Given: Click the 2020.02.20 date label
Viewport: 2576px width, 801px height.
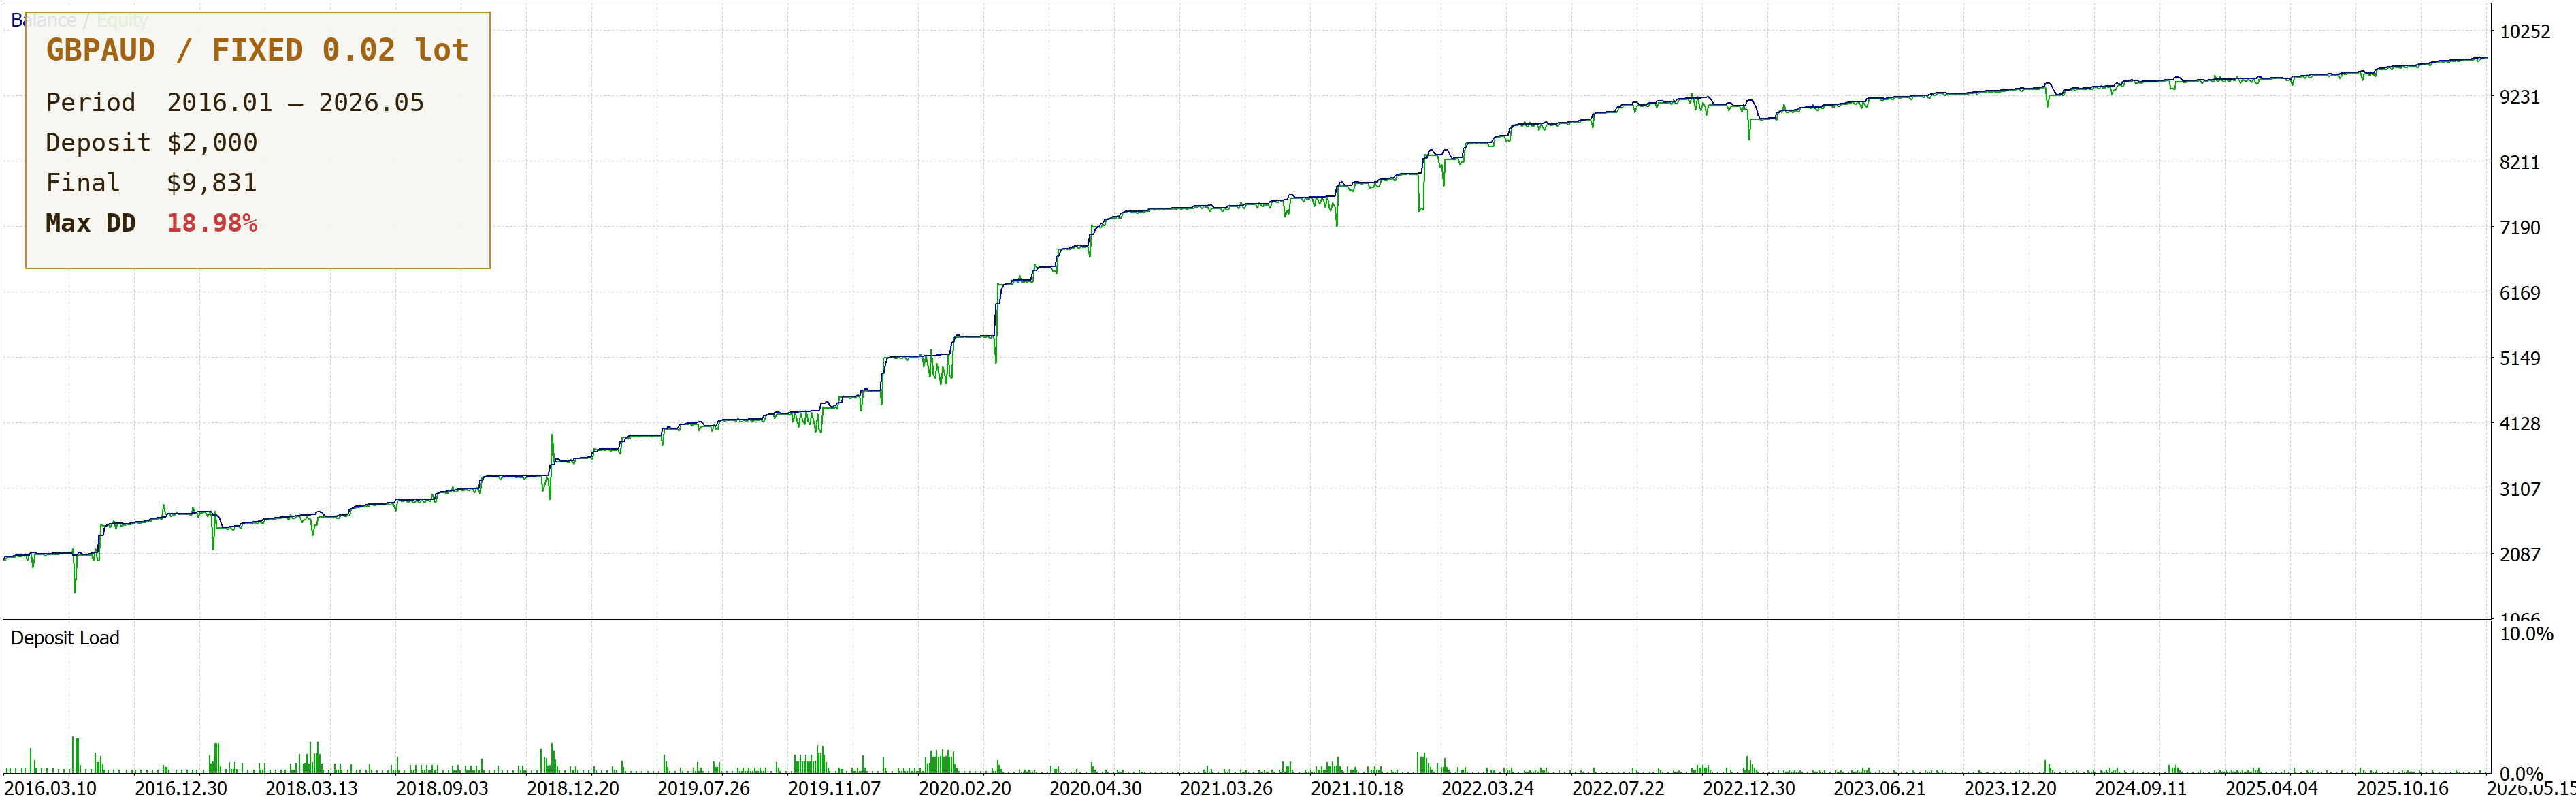Looking at the screenshot, I should tap(965, 788).
